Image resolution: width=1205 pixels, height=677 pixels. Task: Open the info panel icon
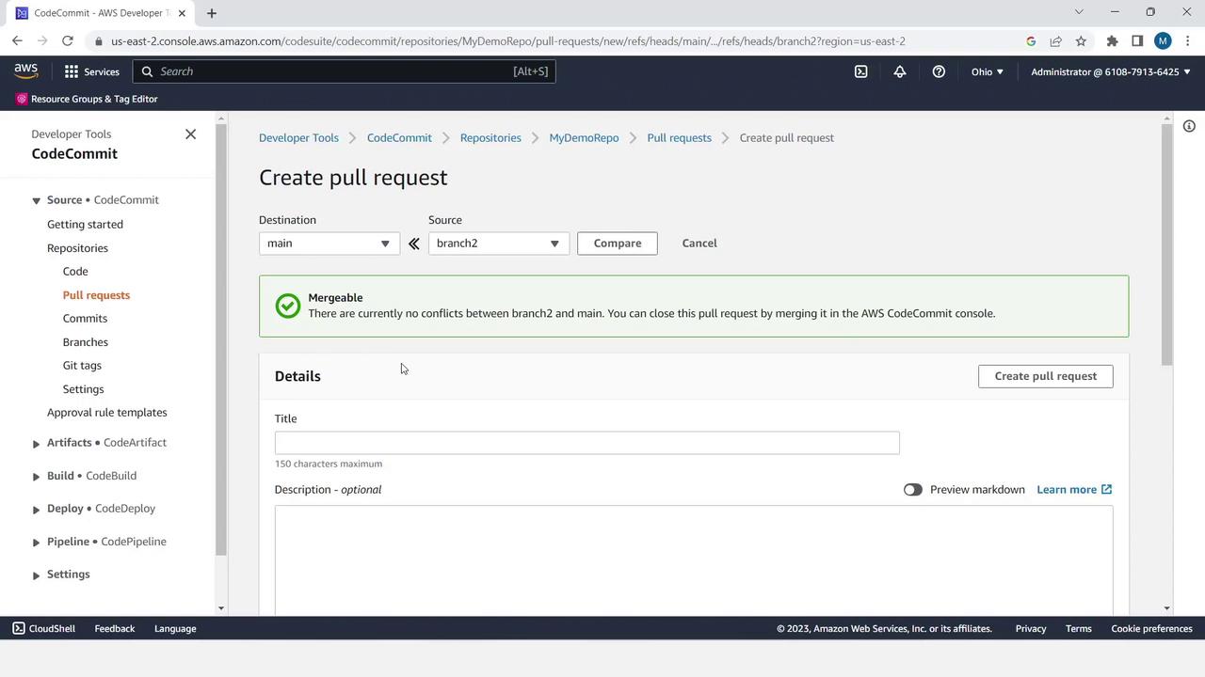click(1189, 126)
